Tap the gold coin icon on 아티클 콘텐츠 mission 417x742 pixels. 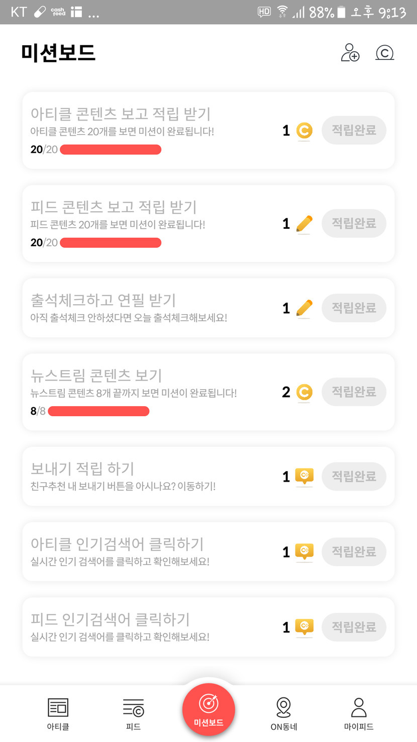[304, 131]
